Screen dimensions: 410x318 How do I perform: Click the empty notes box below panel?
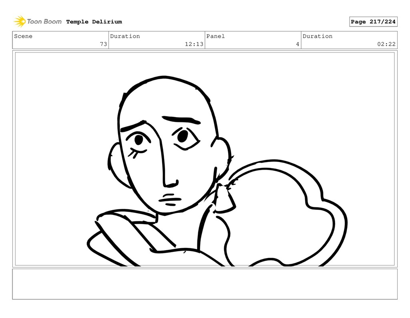pos(205,284)
